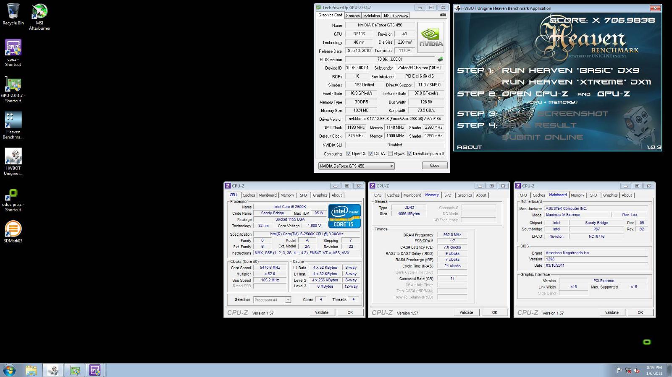Select the GPU-Z taskbar button
This screenshot has height=377, width=672.
75,370
